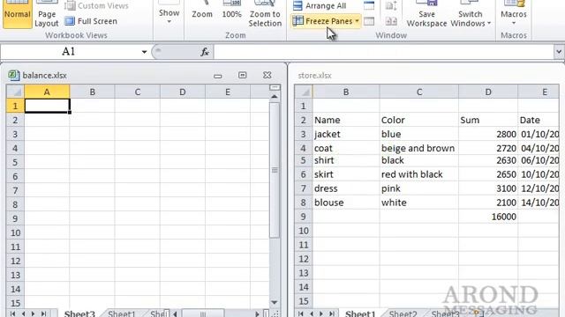Click into the formula bar
This screenshot has height=317, width=565.
tap(383, 52)
